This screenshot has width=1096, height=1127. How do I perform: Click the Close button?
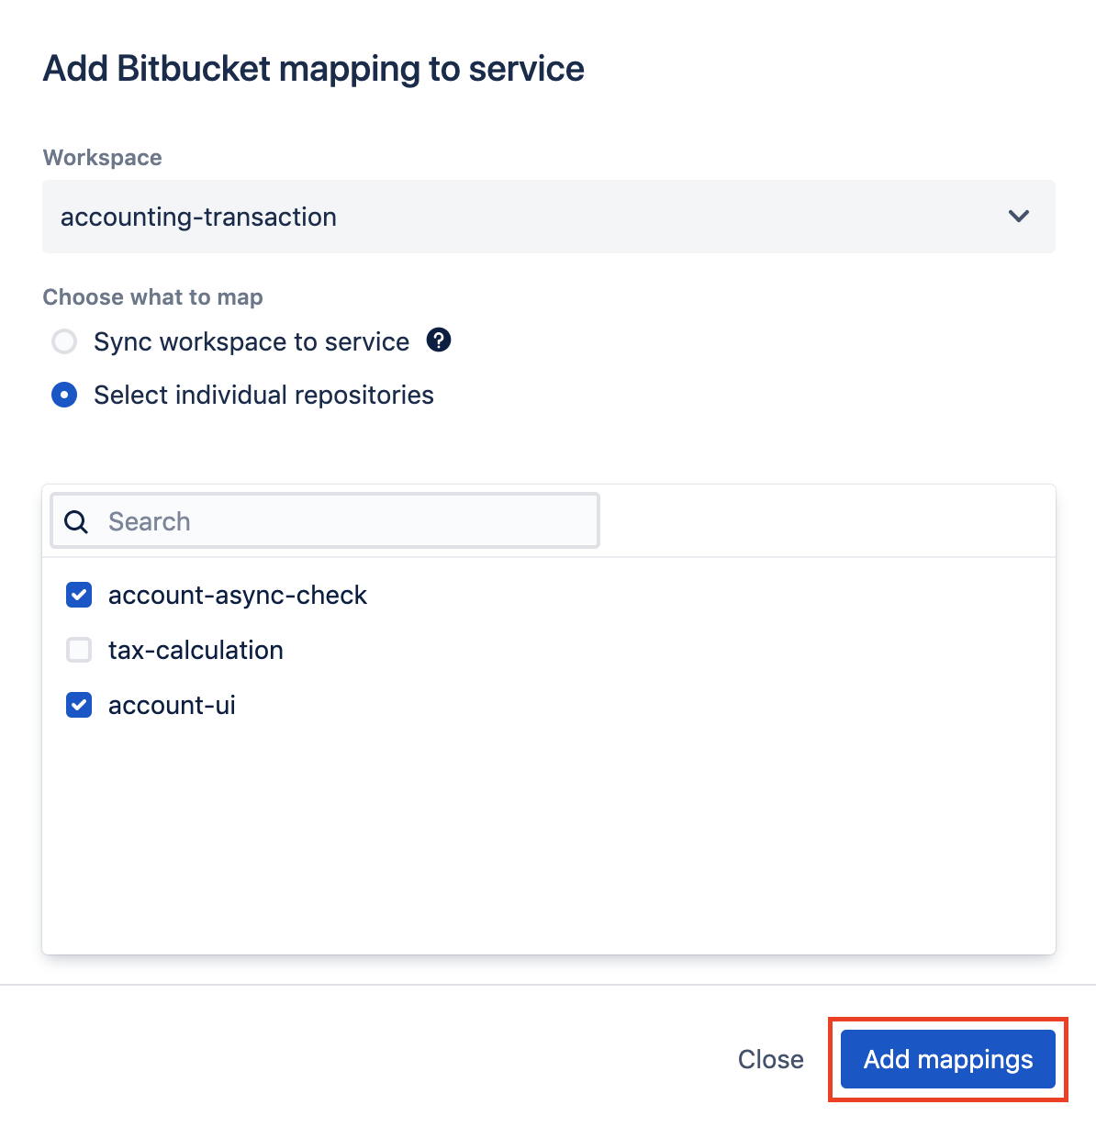[771, 1059]
